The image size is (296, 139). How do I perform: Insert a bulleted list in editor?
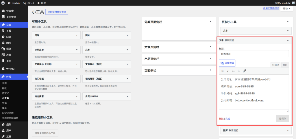point(233,71)
